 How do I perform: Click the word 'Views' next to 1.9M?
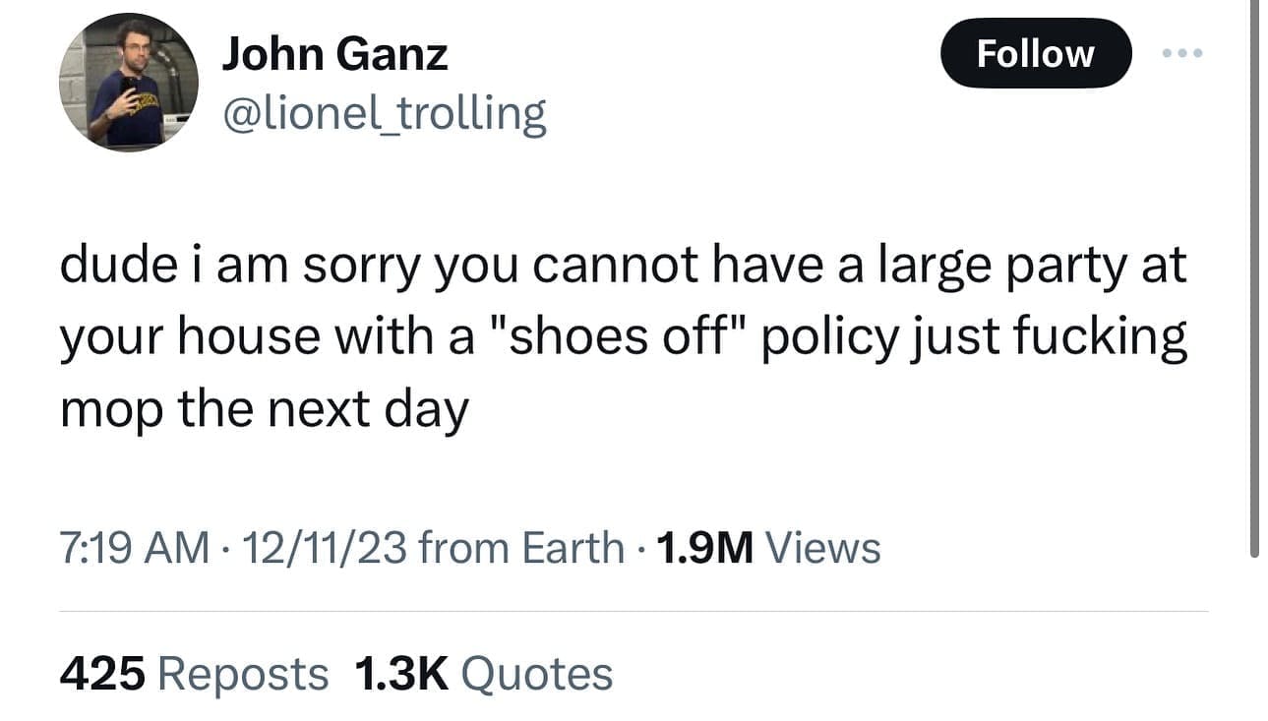(x=823, y=548)
